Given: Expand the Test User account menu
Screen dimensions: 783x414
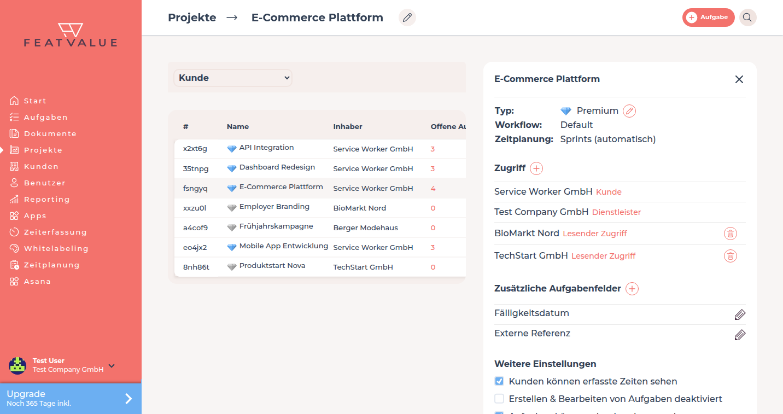Looking at the screenshot, I should (112, 366).
